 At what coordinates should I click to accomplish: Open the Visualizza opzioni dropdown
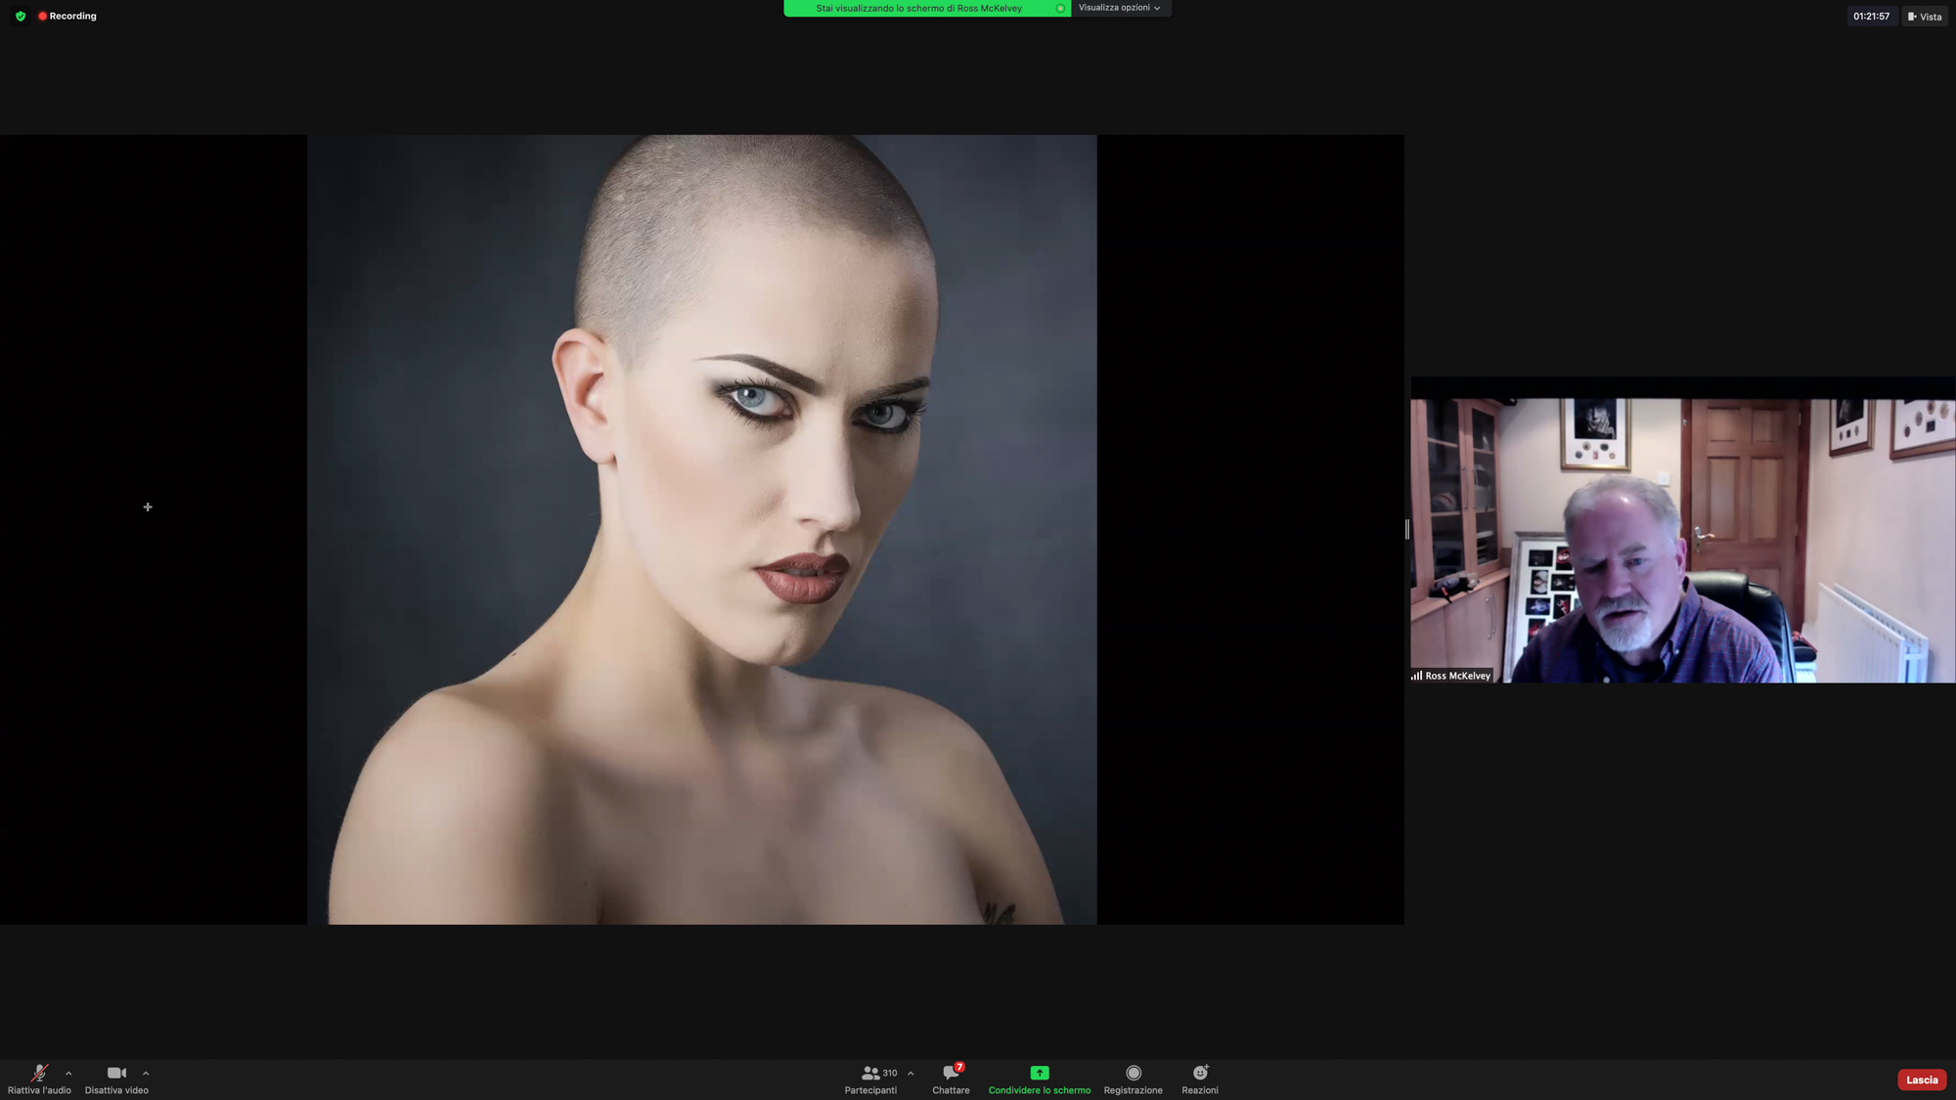pos(1120,8)
